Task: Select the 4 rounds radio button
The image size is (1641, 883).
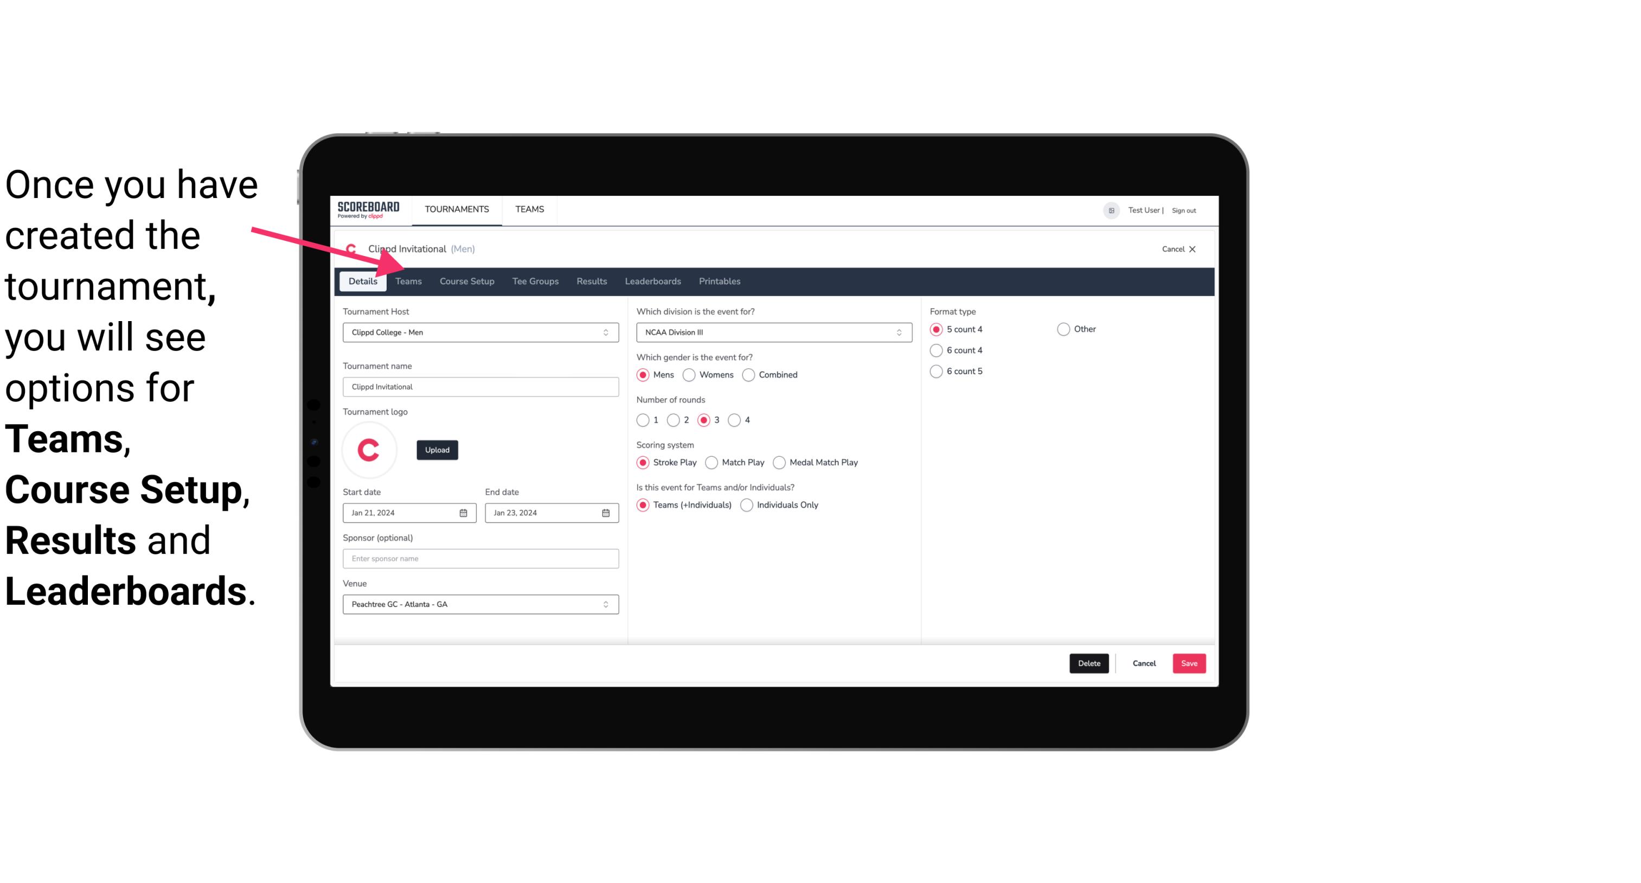Action: point(736,420)
